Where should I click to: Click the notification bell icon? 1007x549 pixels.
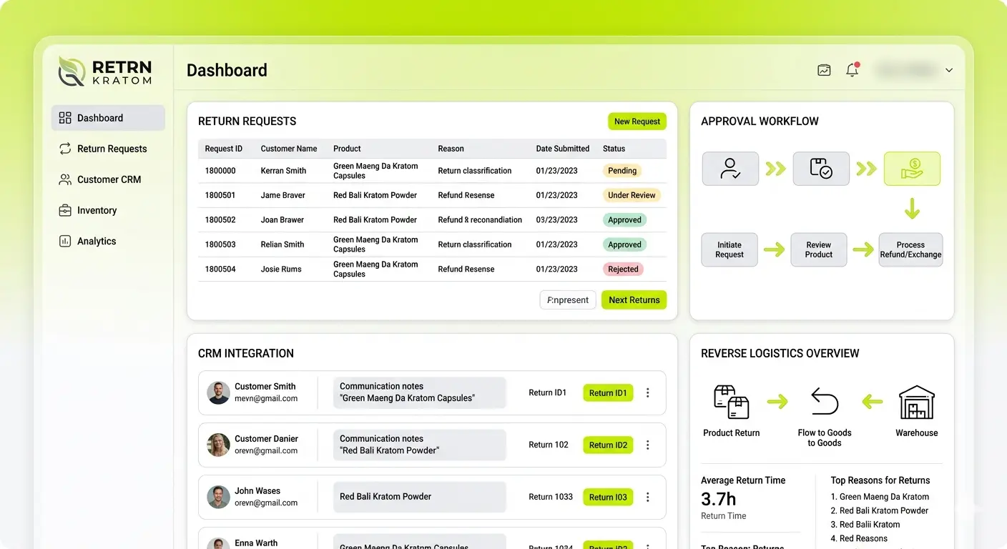pos(852,70)
